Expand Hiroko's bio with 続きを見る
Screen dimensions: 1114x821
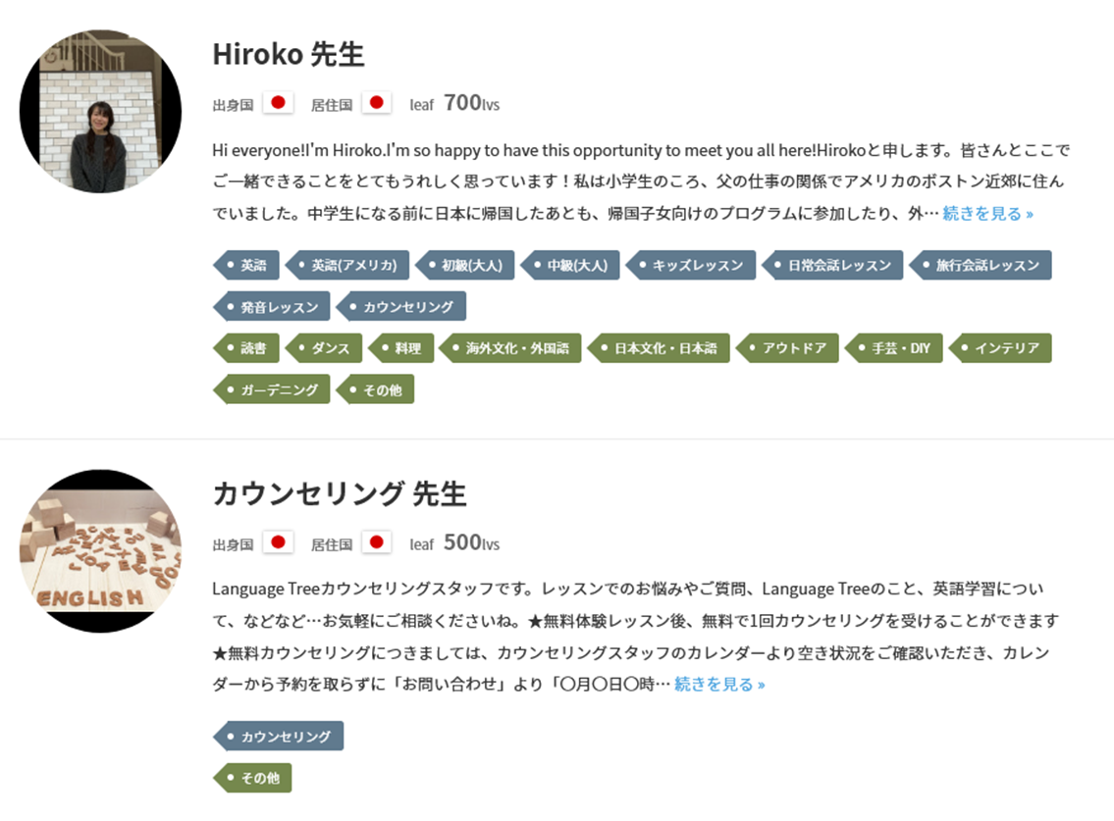tap(987, 213)
